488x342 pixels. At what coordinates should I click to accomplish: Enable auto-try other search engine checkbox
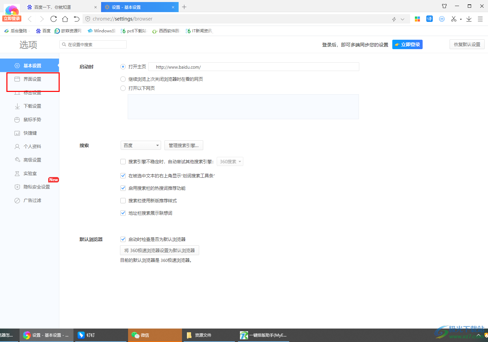[123, 162]
